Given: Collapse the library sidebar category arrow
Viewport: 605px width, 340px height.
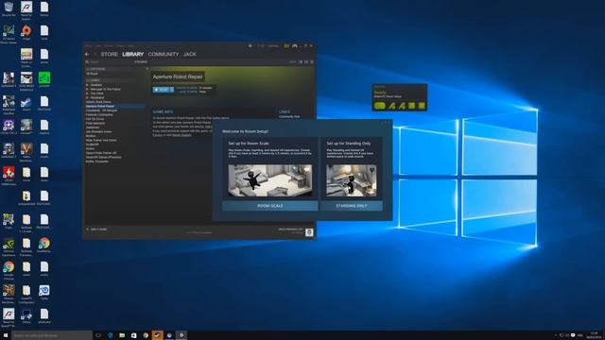Looking at the screenshot, I should pyautogui.click(x=147, y=69).
